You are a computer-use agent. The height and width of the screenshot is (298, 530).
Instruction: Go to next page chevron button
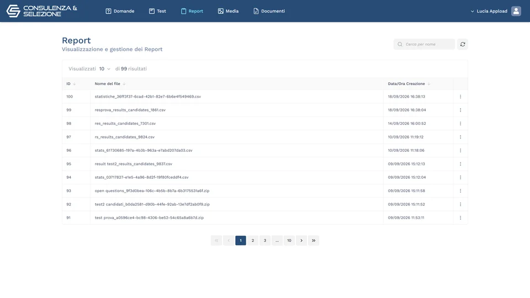(x=301, y=241)
